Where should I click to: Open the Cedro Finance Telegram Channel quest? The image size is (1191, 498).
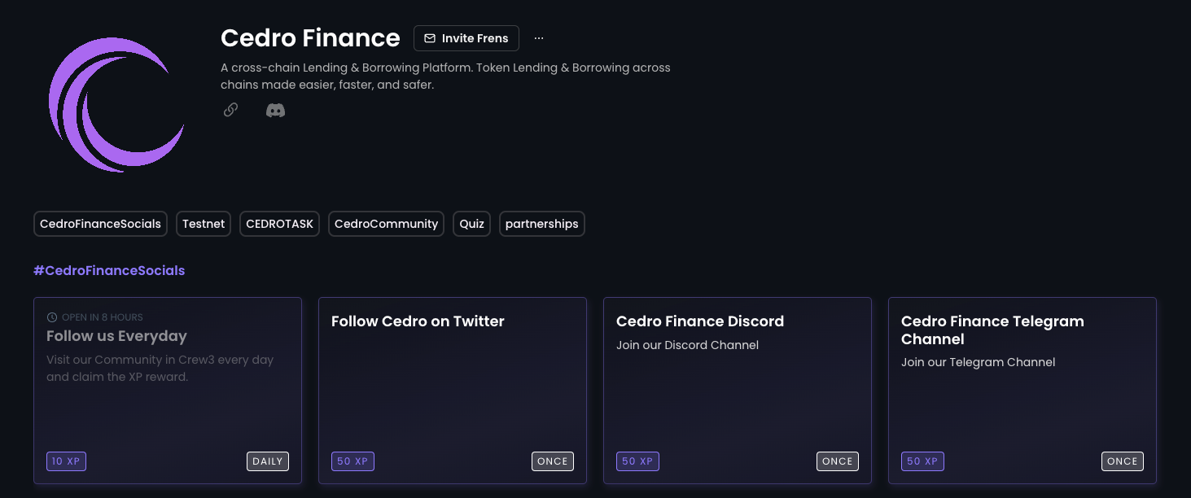pyautogui.click(x=1022, y=391)
